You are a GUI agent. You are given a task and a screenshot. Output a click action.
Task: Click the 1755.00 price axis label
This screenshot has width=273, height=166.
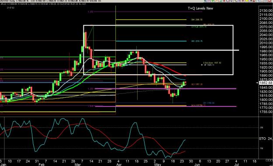click(x=266, y=112)
